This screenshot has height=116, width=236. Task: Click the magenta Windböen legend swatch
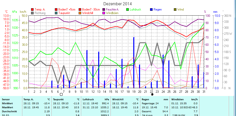pyautogui.click(x=104, y=13)
